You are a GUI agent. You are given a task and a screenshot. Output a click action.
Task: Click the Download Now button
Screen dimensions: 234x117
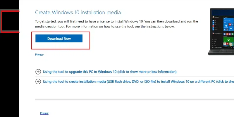point(59,38)
